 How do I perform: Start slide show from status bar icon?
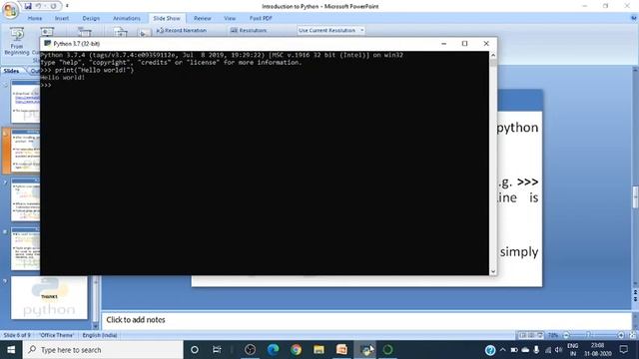coord(540,335)
